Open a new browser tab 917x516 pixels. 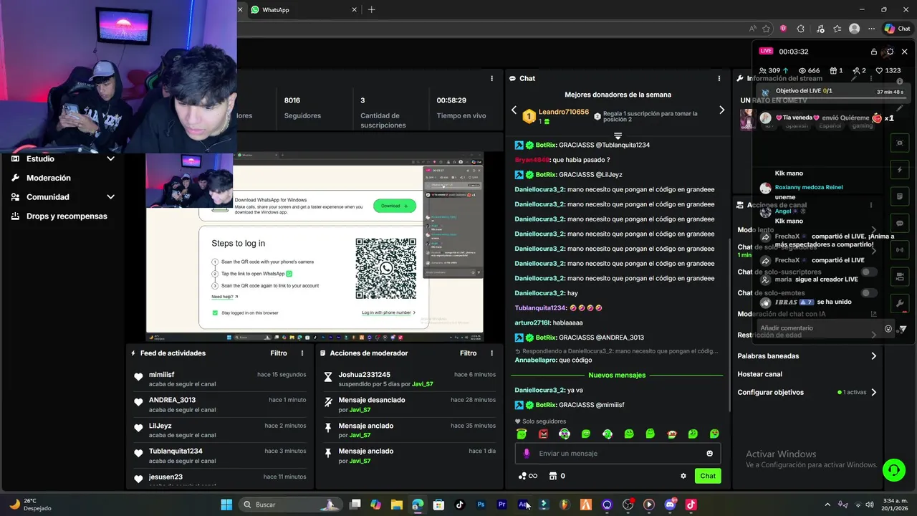tap(371, 10)
